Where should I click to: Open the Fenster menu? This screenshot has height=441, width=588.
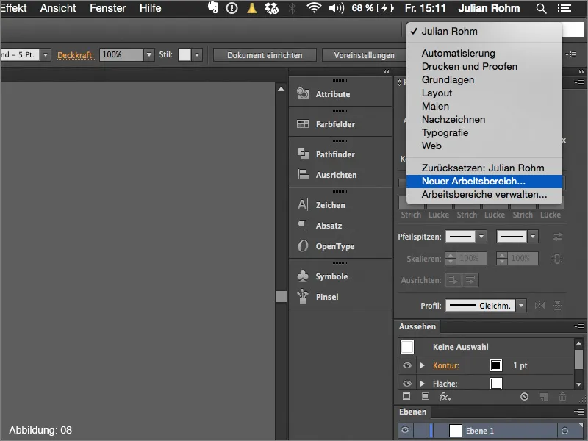click(x=107, y=8)
